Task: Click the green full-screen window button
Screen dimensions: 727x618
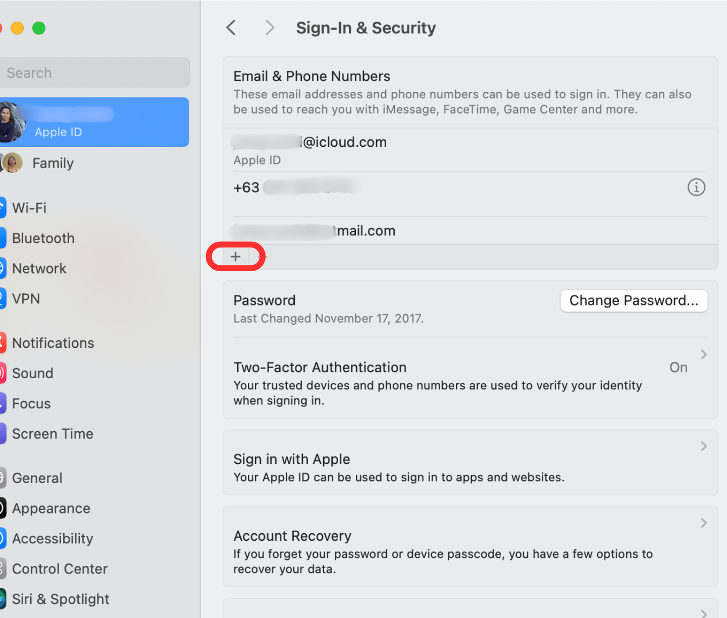Action: point(39,28)
